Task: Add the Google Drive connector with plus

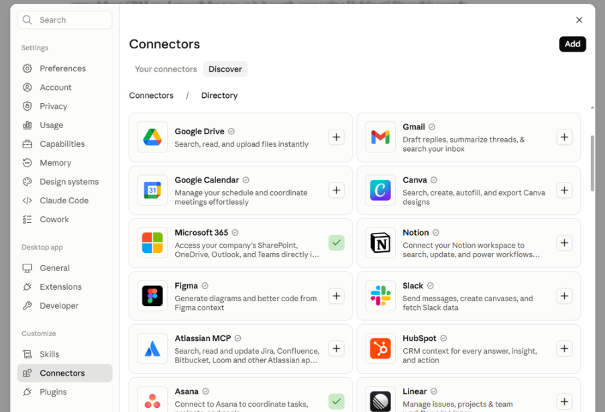Action: (337, 137)
